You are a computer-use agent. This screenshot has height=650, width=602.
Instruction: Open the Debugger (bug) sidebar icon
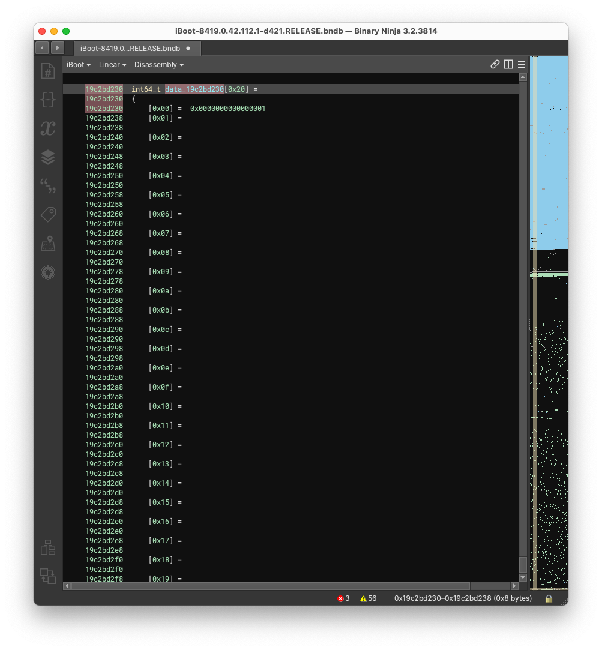pyautogui.click(x=48, y=272)
